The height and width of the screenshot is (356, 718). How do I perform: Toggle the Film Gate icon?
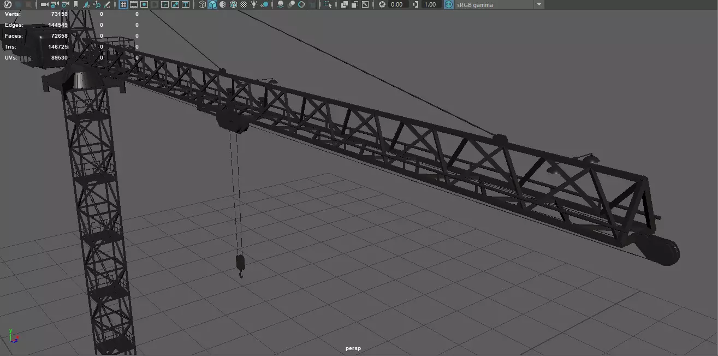(x=133, y=4)
